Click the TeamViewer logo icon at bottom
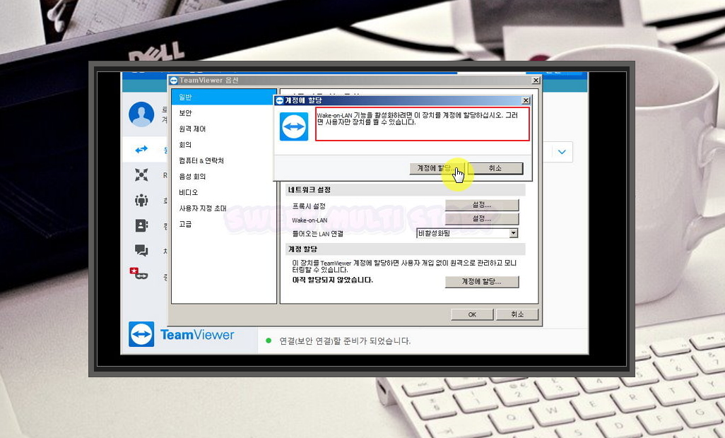Screen dimensions: 725x438 pyautogui.click(x=141, y=334)
